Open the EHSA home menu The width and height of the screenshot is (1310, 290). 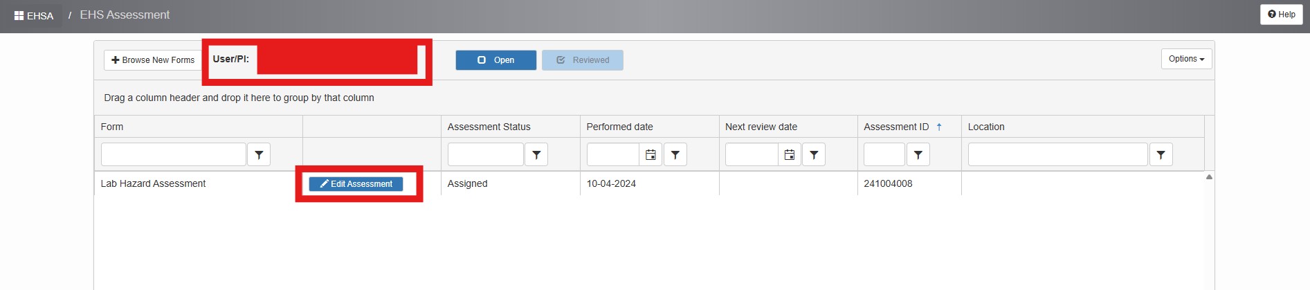click(x=34, y=15)
